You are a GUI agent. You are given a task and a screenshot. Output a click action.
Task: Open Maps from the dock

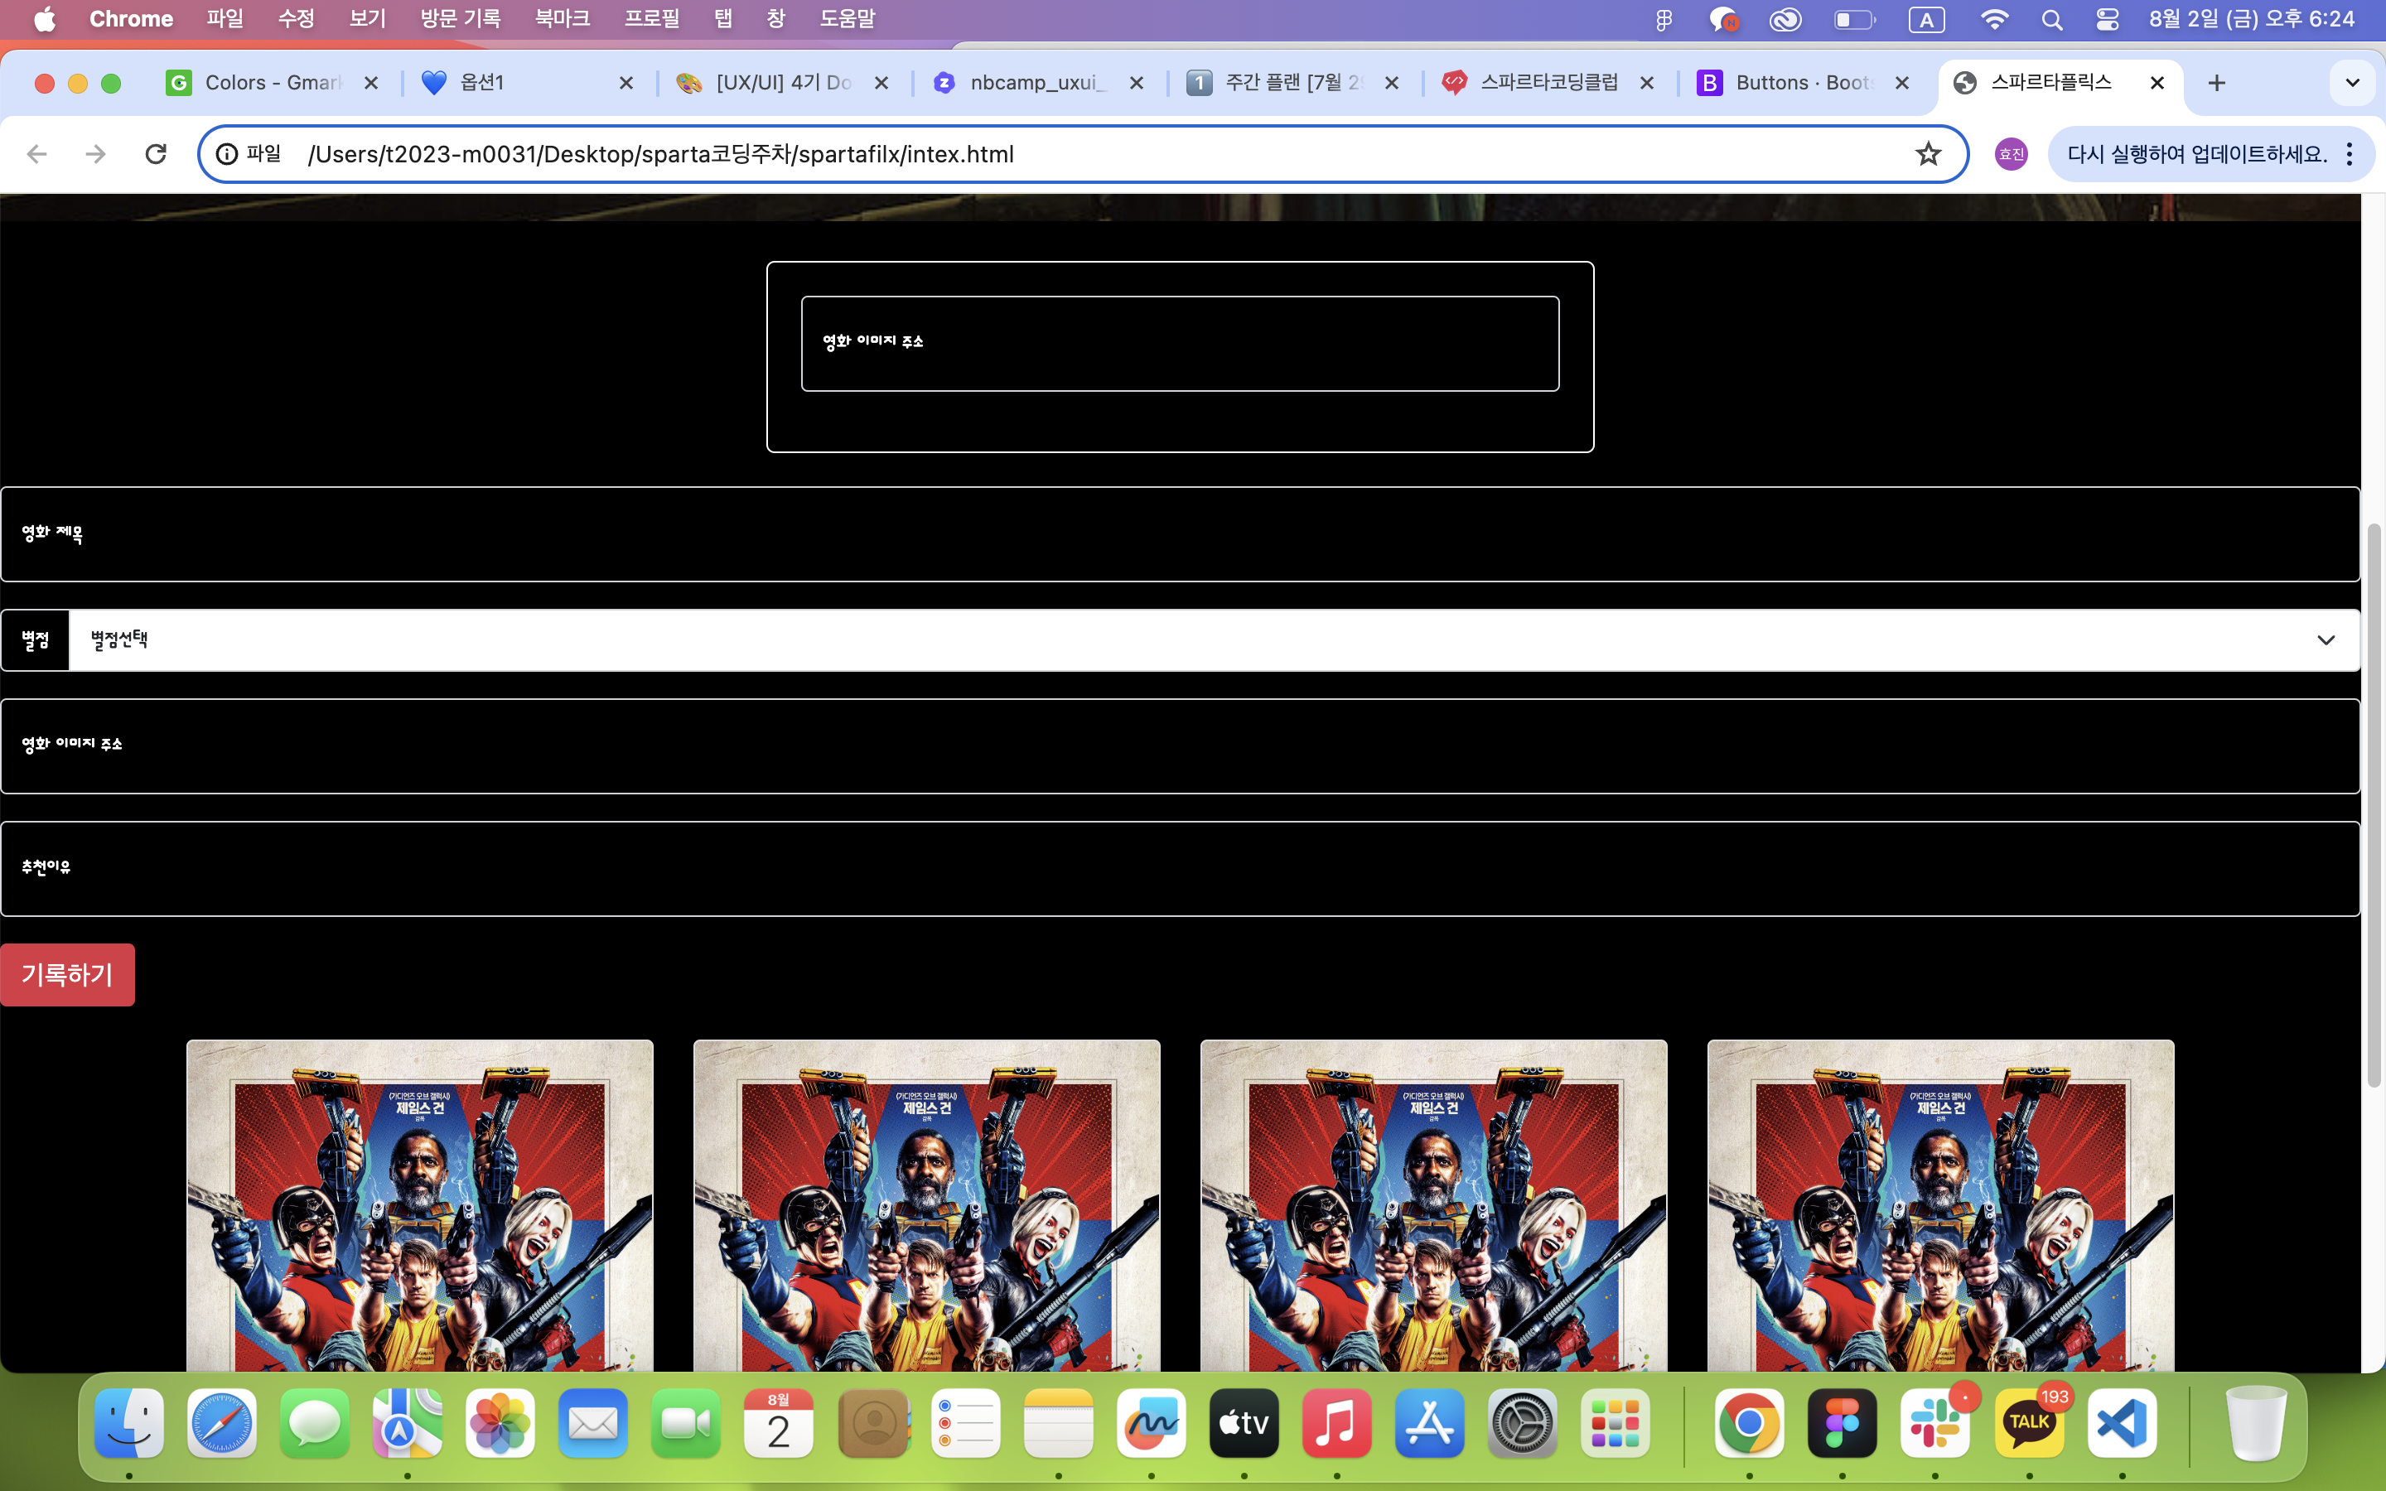pyautogui.click(x=408, y=1423)
